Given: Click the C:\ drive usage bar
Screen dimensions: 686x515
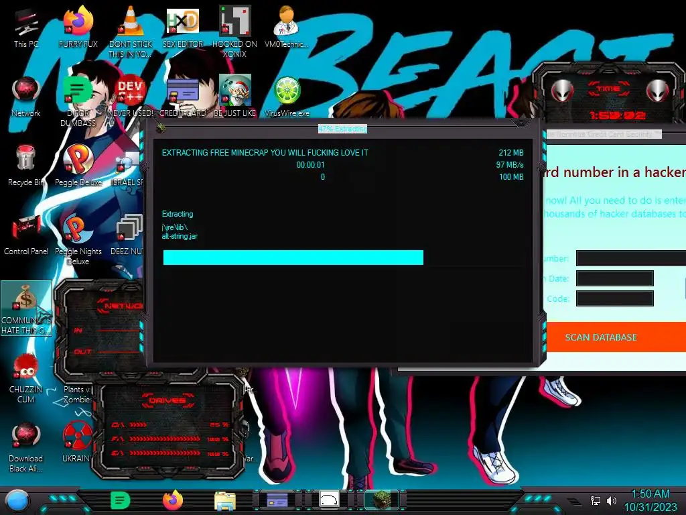Looking at the screenshot, I should [x=138, y=424].
